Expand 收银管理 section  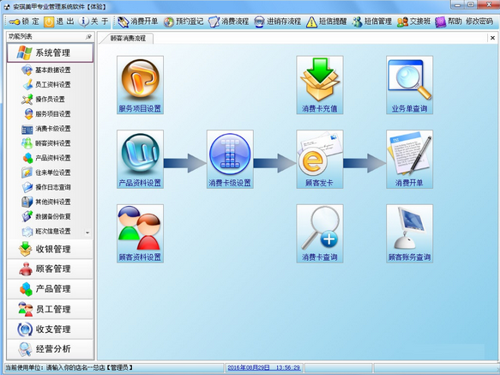coord(50,249)
